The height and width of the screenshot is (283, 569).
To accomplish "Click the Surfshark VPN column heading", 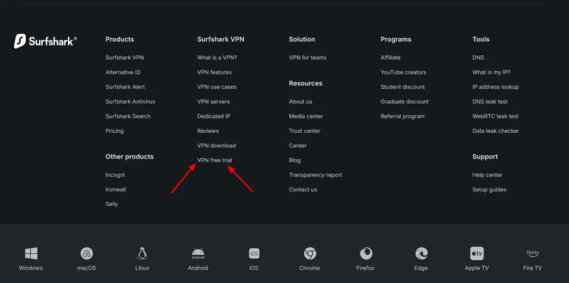I will click(220, 39).
